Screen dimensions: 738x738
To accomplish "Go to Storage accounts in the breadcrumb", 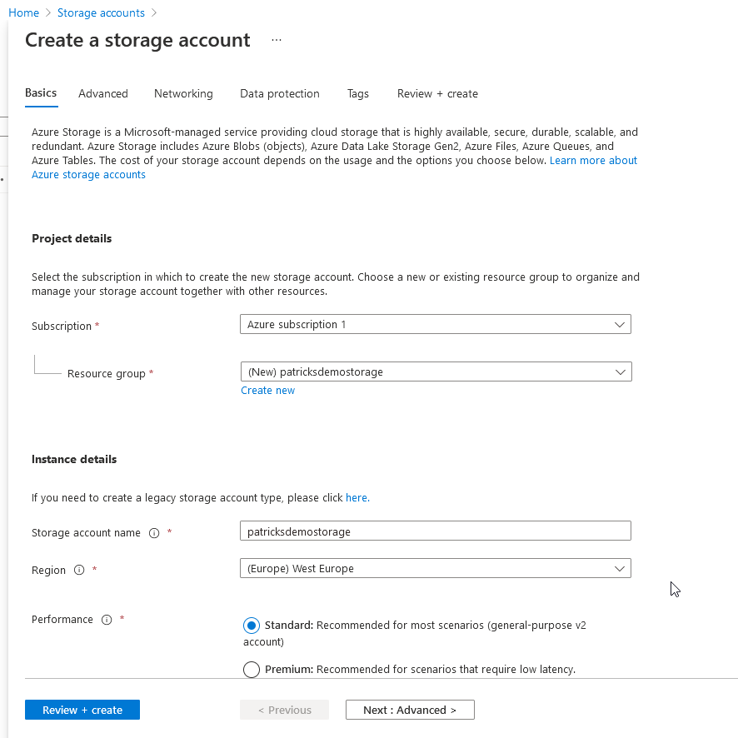I will point(101,12).
